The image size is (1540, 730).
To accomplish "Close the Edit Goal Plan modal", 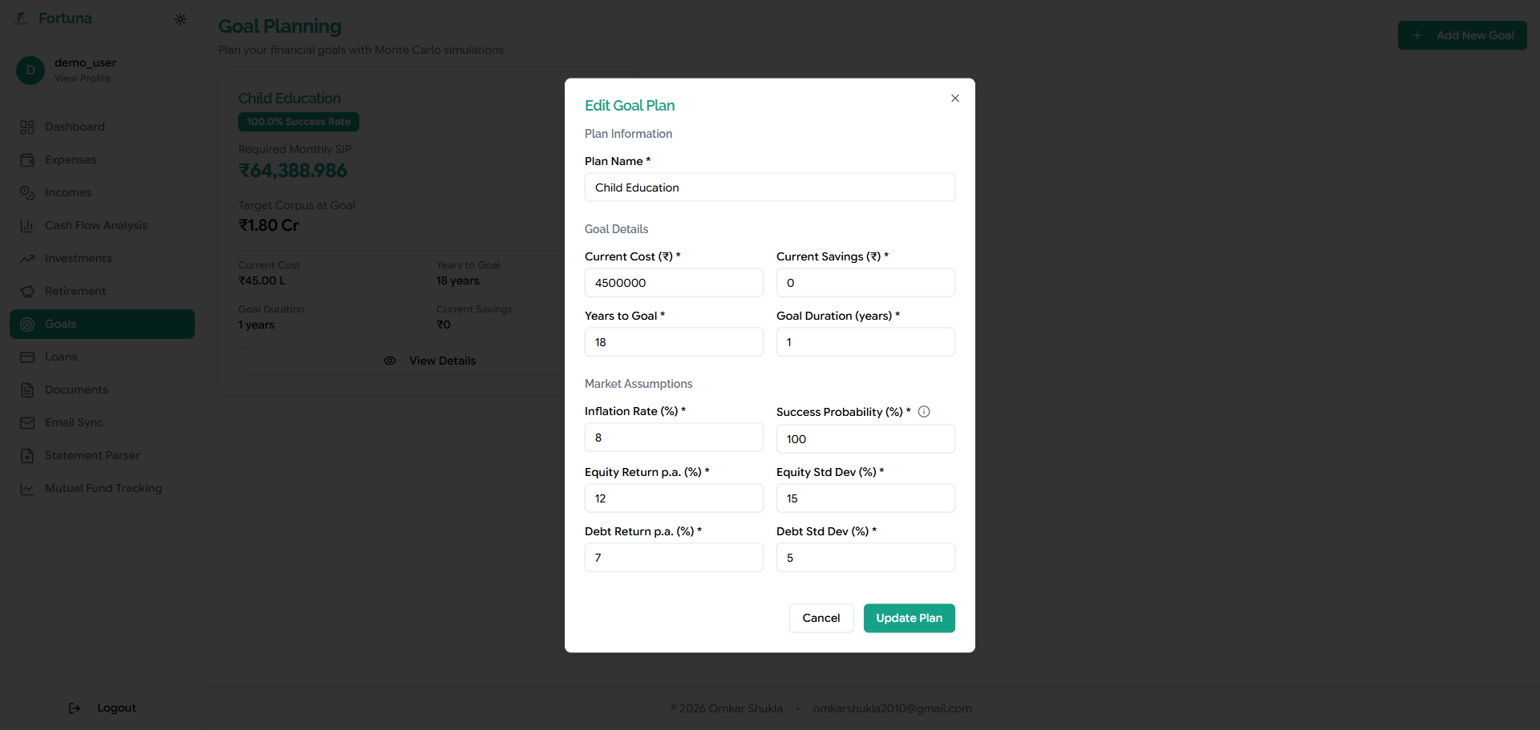I will click(x=954, y=98).
